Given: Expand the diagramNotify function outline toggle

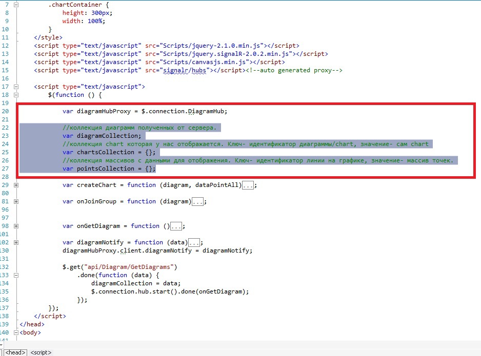Looking at the screenshot, I should 16,242.
